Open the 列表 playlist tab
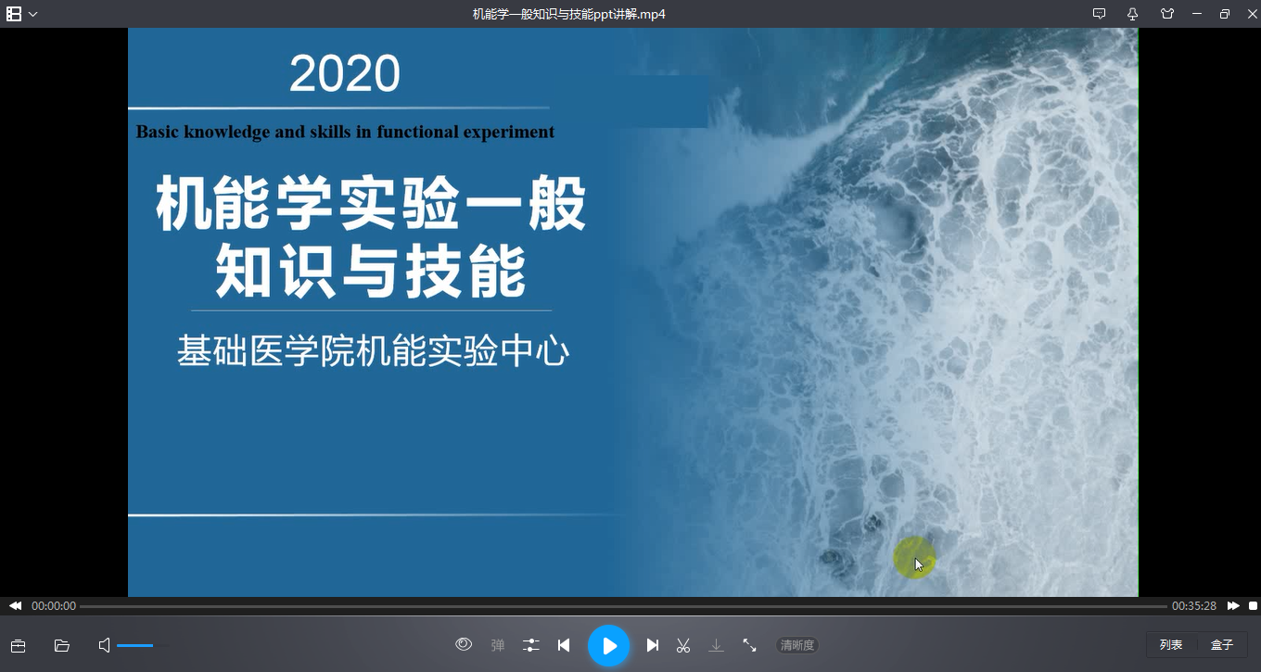This screenshot has width=1261, height=672. point(1171,645)
